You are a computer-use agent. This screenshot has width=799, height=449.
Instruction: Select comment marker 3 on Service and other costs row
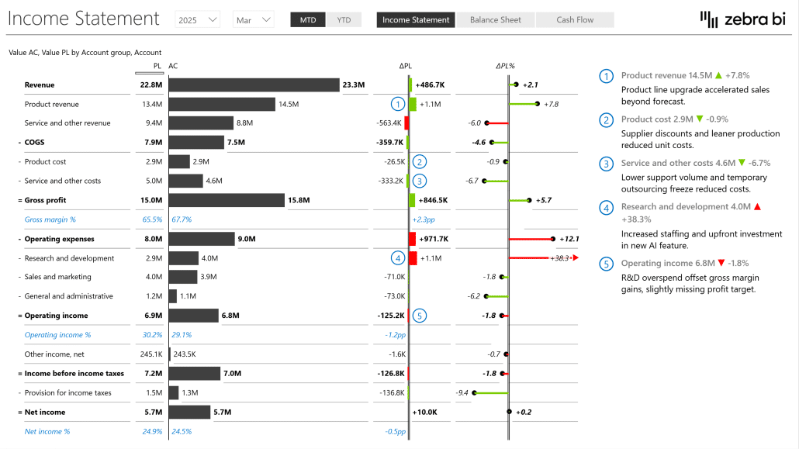[420, 181]
